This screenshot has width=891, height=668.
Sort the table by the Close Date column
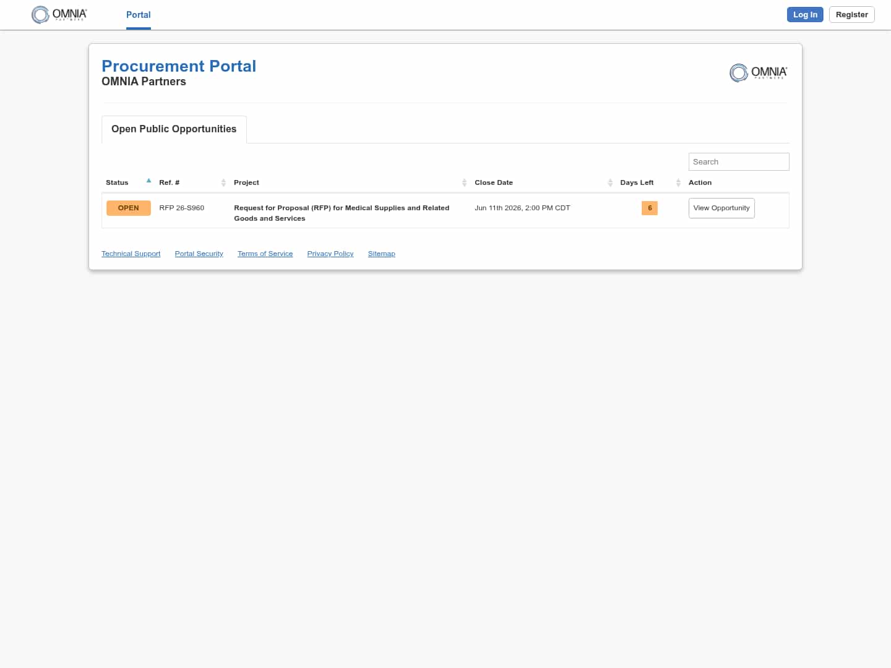tap(543, 182)
